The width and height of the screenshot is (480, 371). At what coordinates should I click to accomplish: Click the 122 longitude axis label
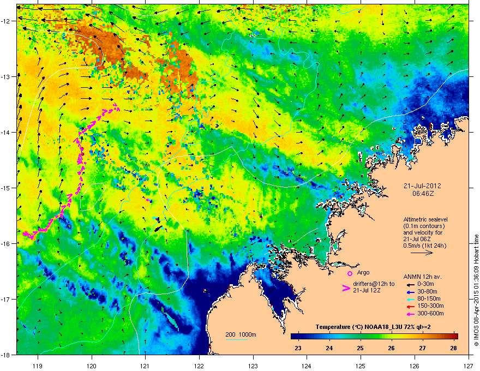click(x=199, y=366)
